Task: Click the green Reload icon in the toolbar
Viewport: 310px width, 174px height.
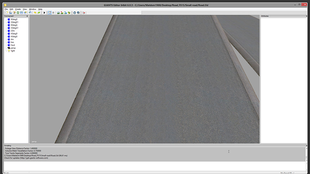Action: (x=18, y=12)
